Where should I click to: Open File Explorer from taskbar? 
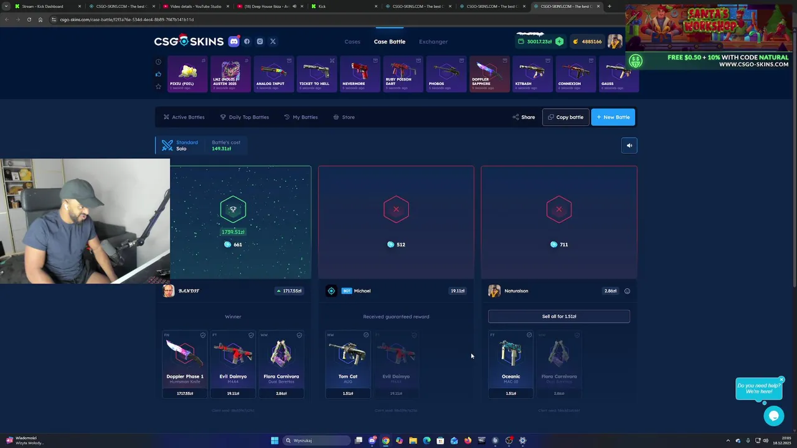tap(413, 441)
